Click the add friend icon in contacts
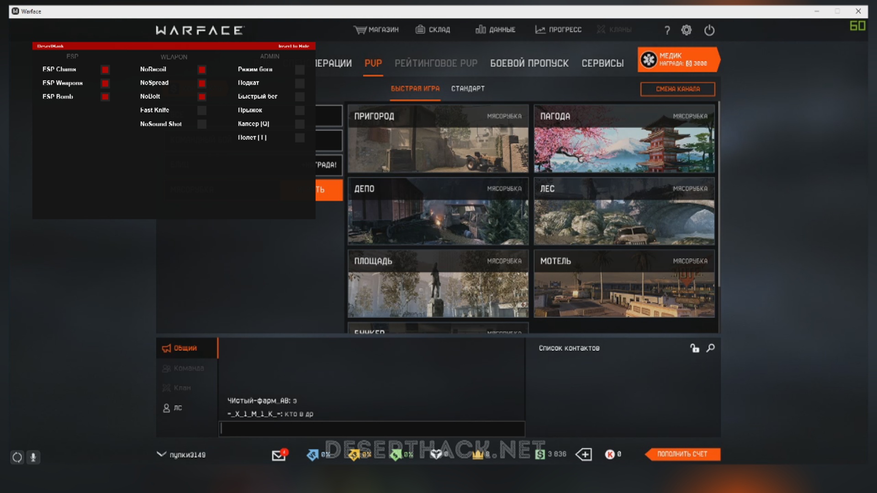 coord(694,348)
